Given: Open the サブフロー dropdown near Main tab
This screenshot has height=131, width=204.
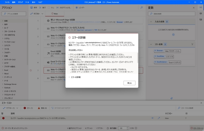Looking at the screenshot, I should pos(37,14).
